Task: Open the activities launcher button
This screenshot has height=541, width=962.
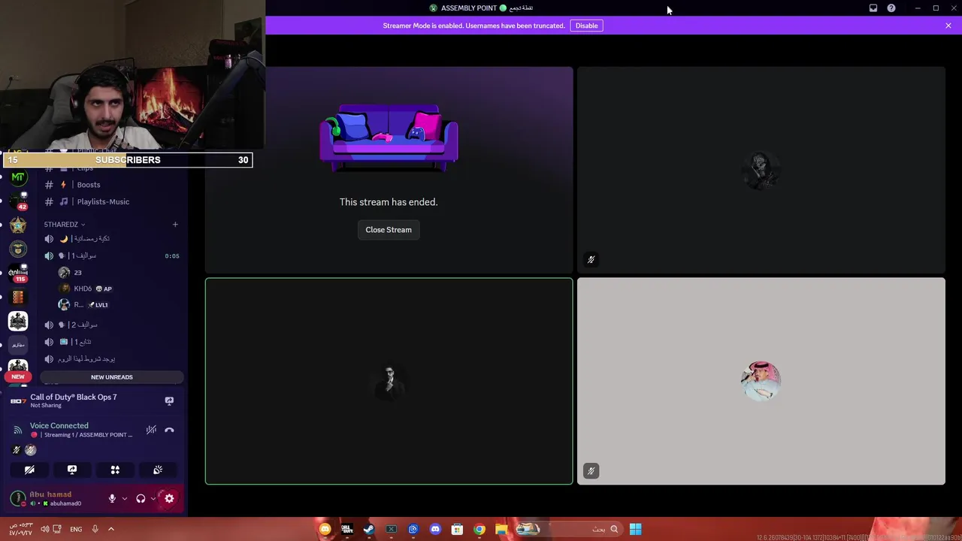Action: (115, 470)
